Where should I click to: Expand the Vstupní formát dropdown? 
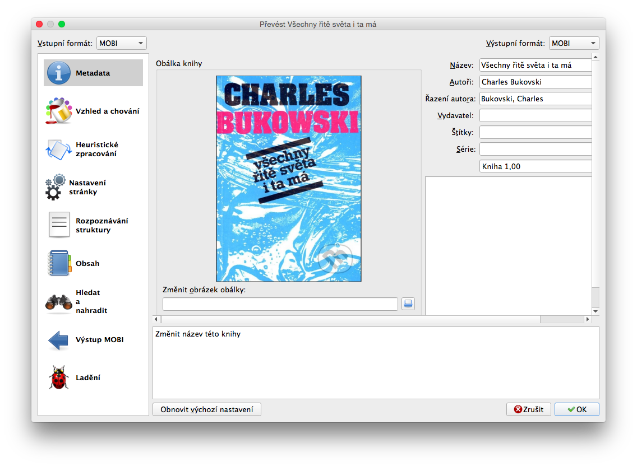(x=122, y=43)
